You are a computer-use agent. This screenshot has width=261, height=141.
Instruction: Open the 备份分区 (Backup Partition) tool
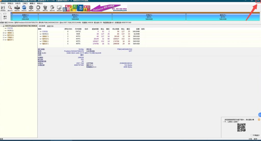coord(52,8)
